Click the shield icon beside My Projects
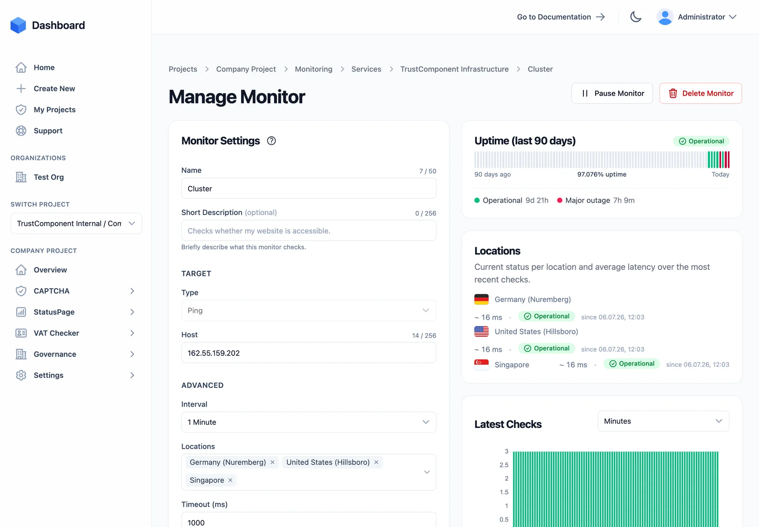This screenshot has height=527, width=759. [x=21, y=110]
